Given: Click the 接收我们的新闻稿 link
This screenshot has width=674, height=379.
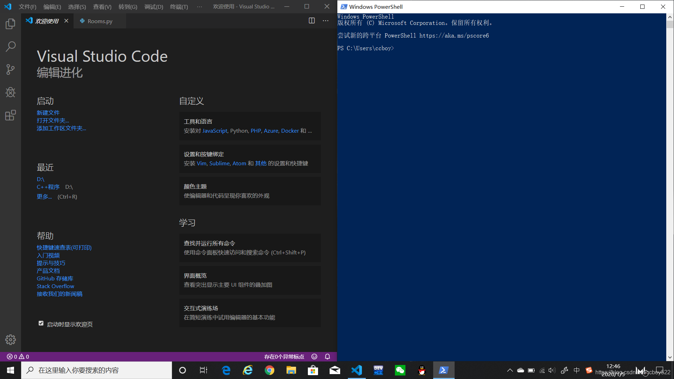Looking at the screenshot, I should [60, 294].
